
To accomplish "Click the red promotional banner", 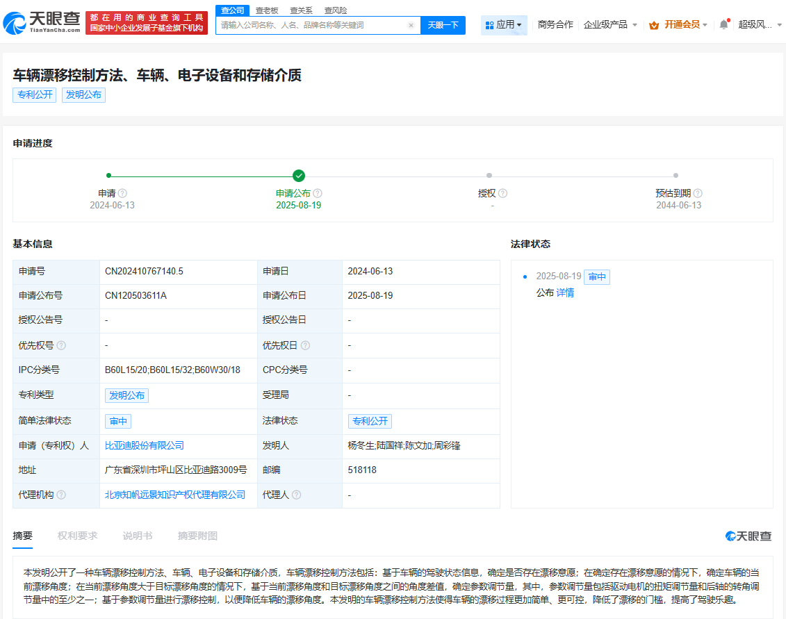I will (147, 23).
